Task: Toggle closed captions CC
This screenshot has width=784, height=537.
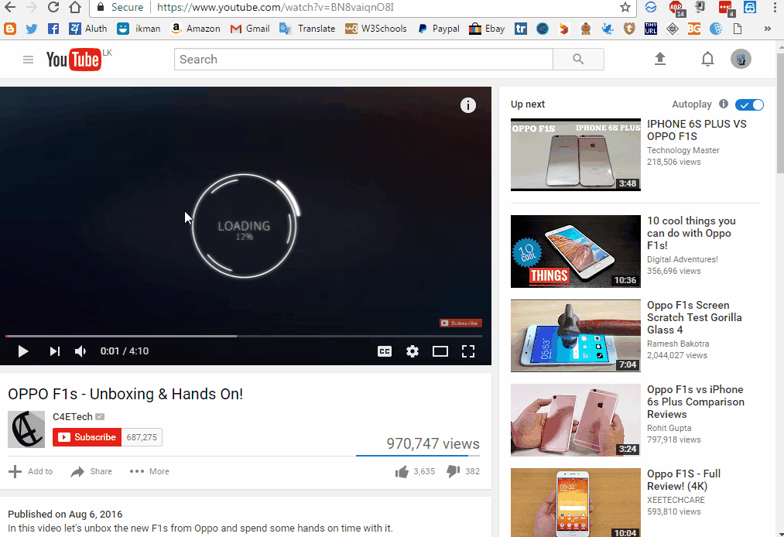Action: point(385,351)
